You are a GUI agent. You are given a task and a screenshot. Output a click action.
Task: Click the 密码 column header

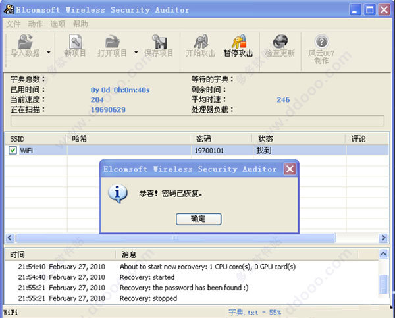[x=221, y=139]
